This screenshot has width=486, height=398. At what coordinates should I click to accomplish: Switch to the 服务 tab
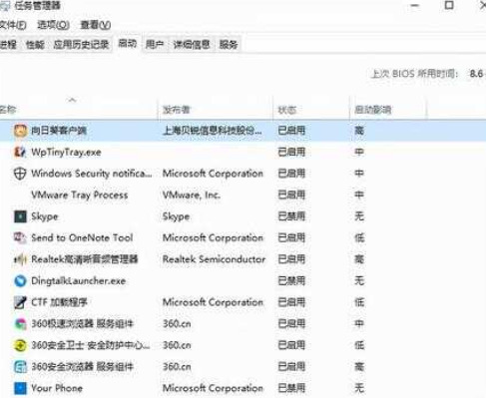pyautogui.click(x=229, y=44)
